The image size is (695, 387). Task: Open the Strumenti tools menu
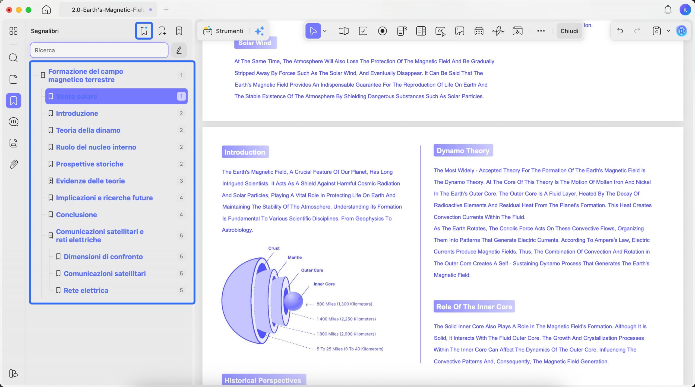[224, 31]
